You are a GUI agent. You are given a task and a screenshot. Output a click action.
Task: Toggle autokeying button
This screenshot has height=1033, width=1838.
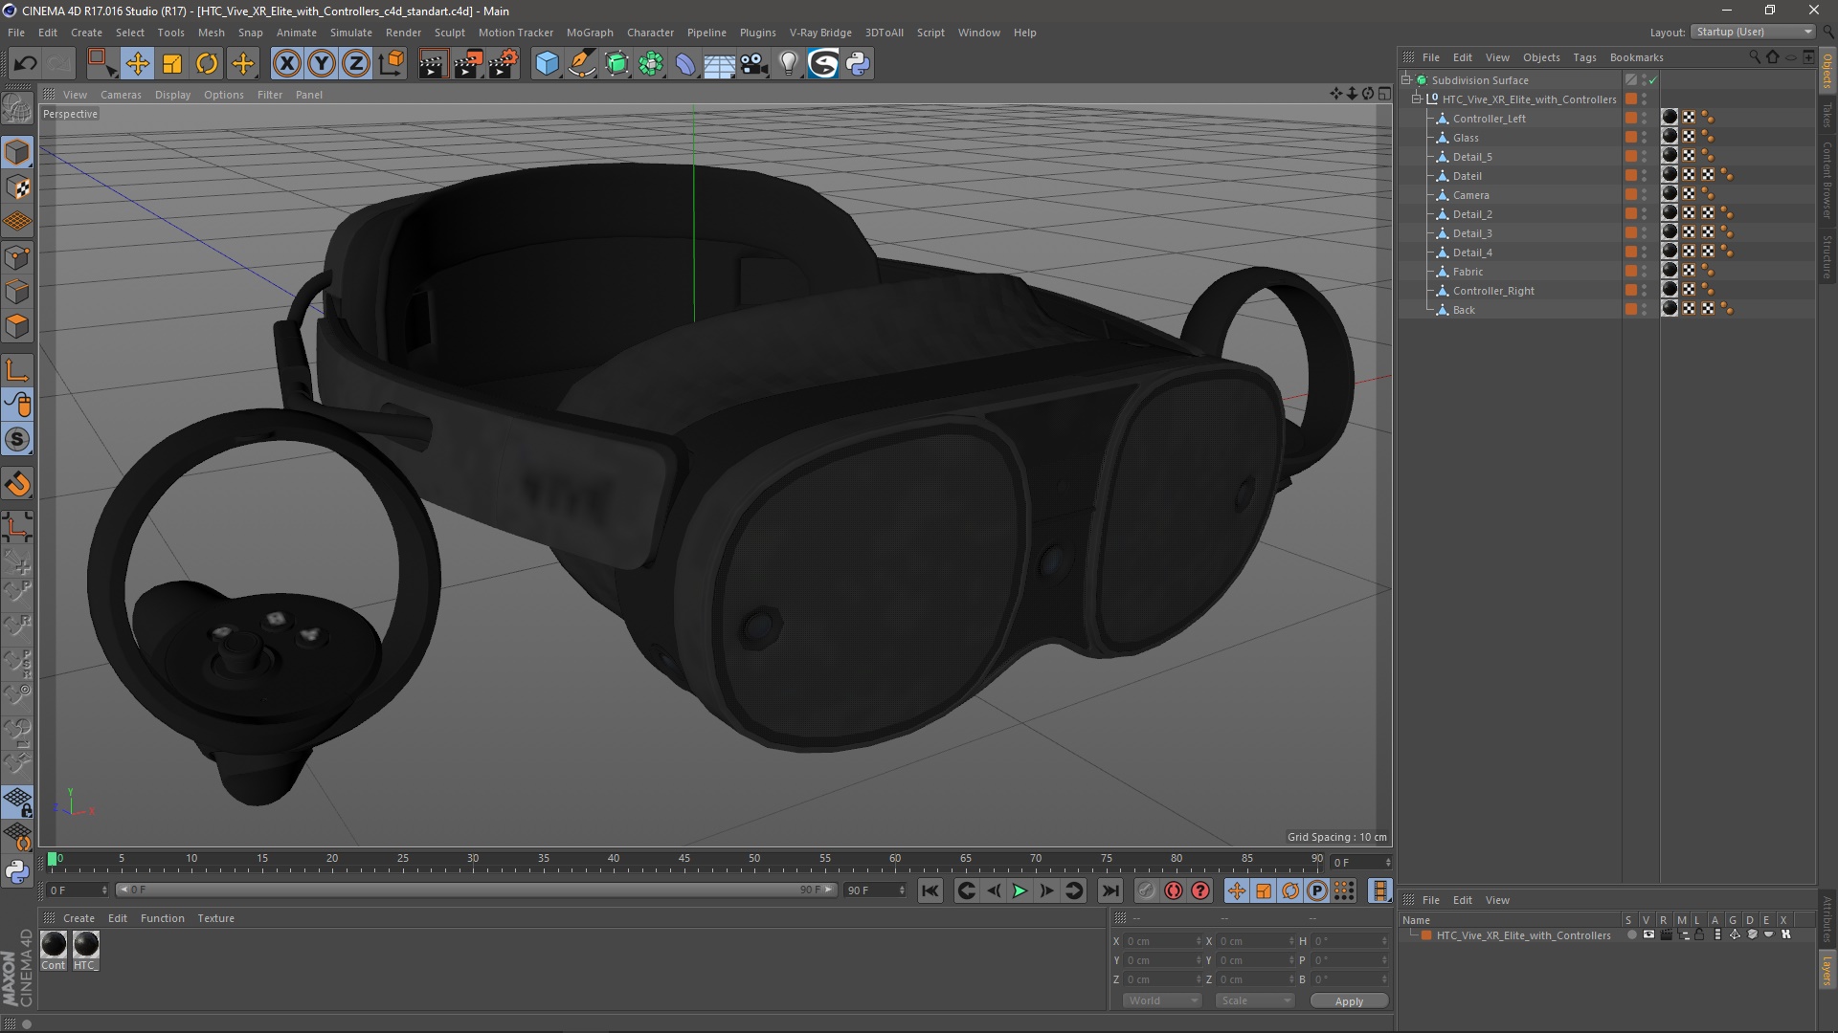pos(1174,890)
